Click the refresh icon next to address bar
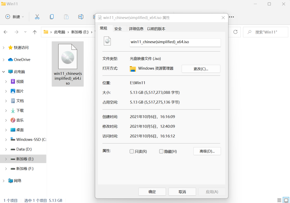 (x=235, y=32)
